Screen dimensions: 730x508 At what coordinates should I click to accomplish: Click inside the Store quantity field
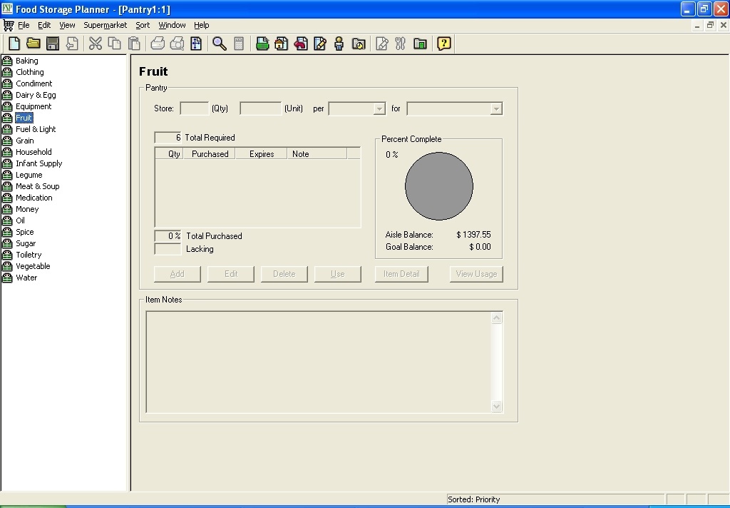pyautogui.click(x=194, y=108)
